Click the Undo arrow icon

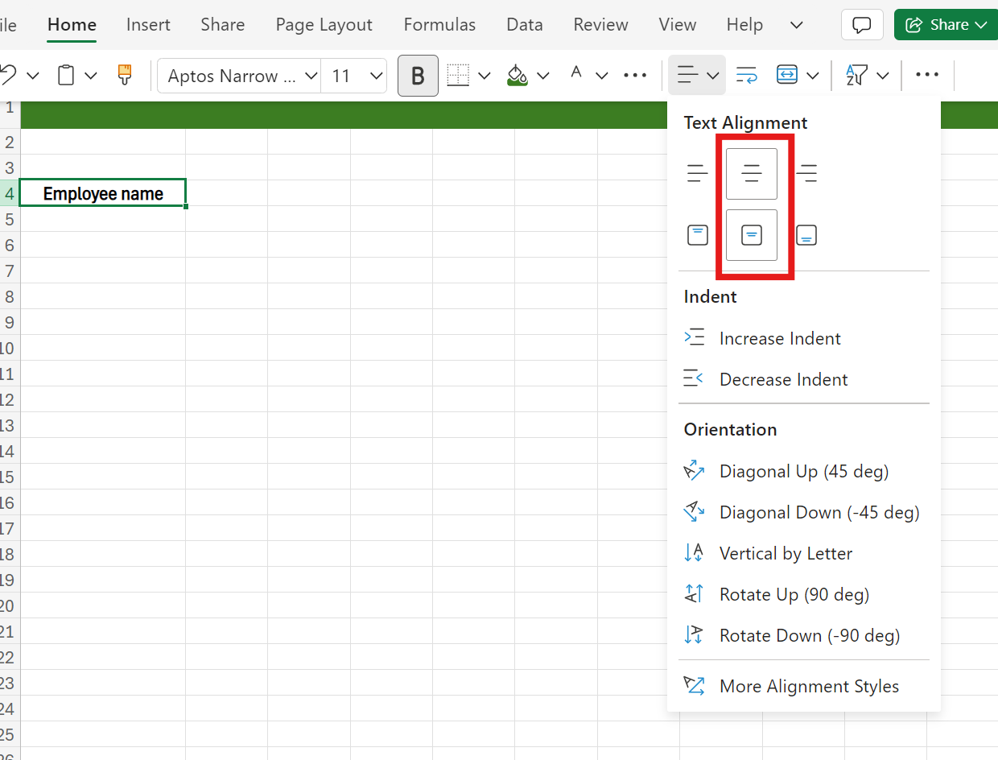[6, 76]
